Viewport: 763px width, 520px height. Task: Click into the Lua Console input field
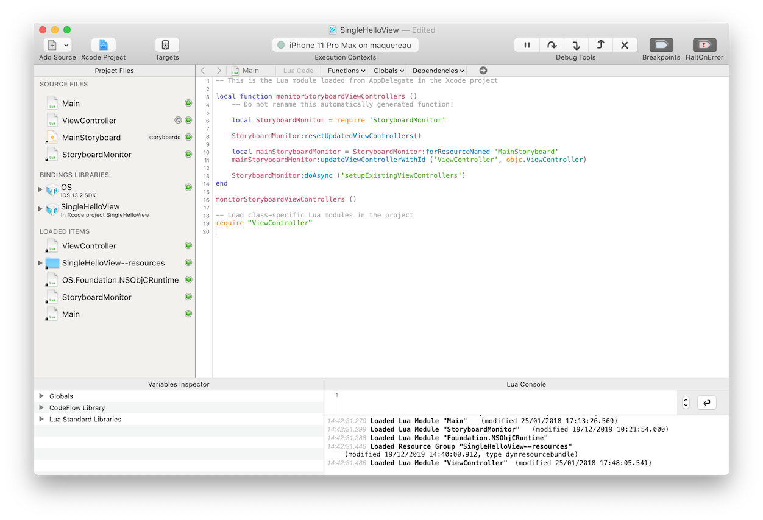pos(508,402)
